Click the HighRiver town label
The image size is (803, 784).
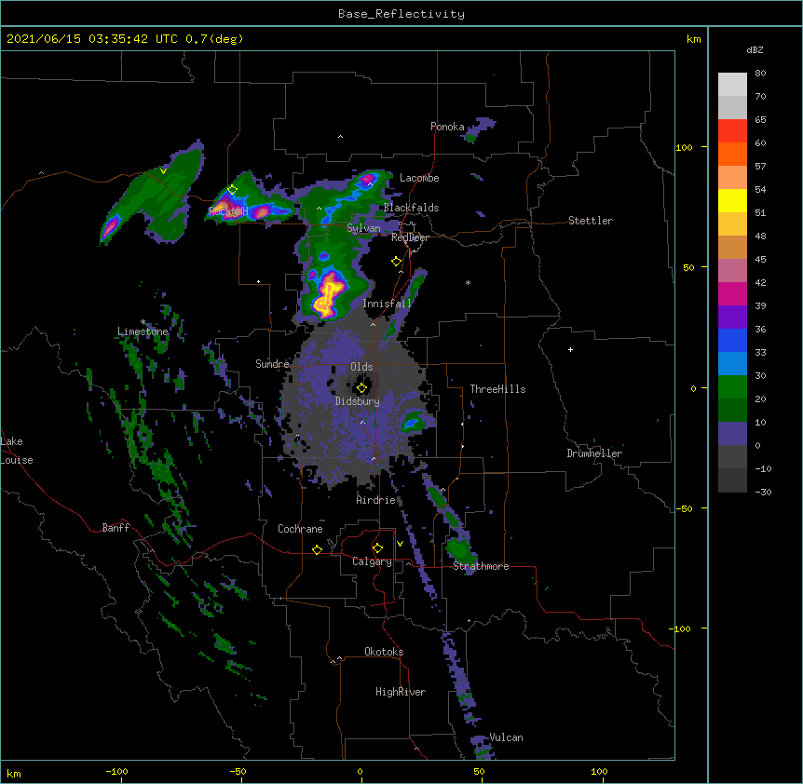(401, 692)
